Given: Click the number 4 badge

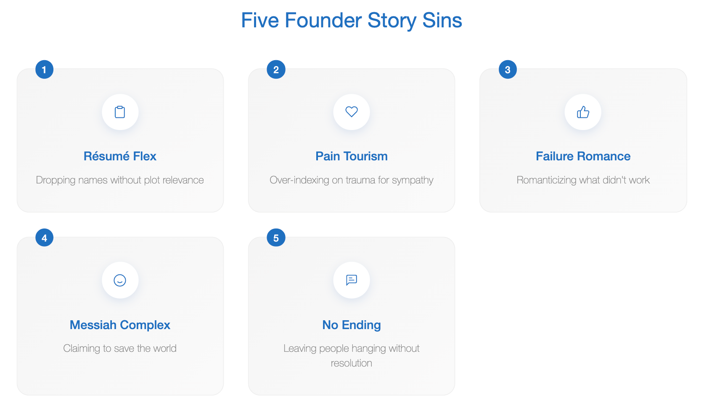Looking at the screenshot, I should (44, 238).
